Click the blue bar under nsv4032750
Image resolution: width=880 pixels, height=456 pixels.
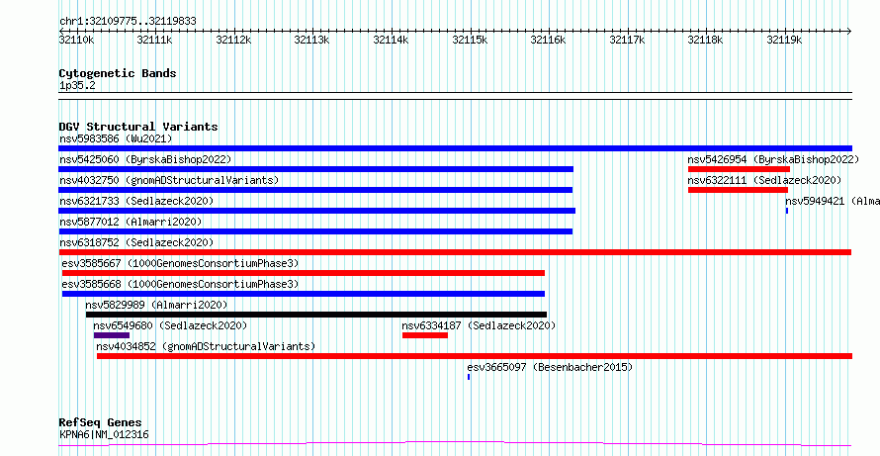tap(315, 190)
